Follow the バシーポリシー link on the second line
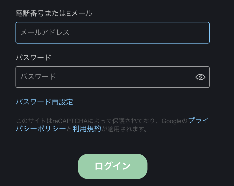The width and height of the screenshot is (234, 186). point(41,129)
